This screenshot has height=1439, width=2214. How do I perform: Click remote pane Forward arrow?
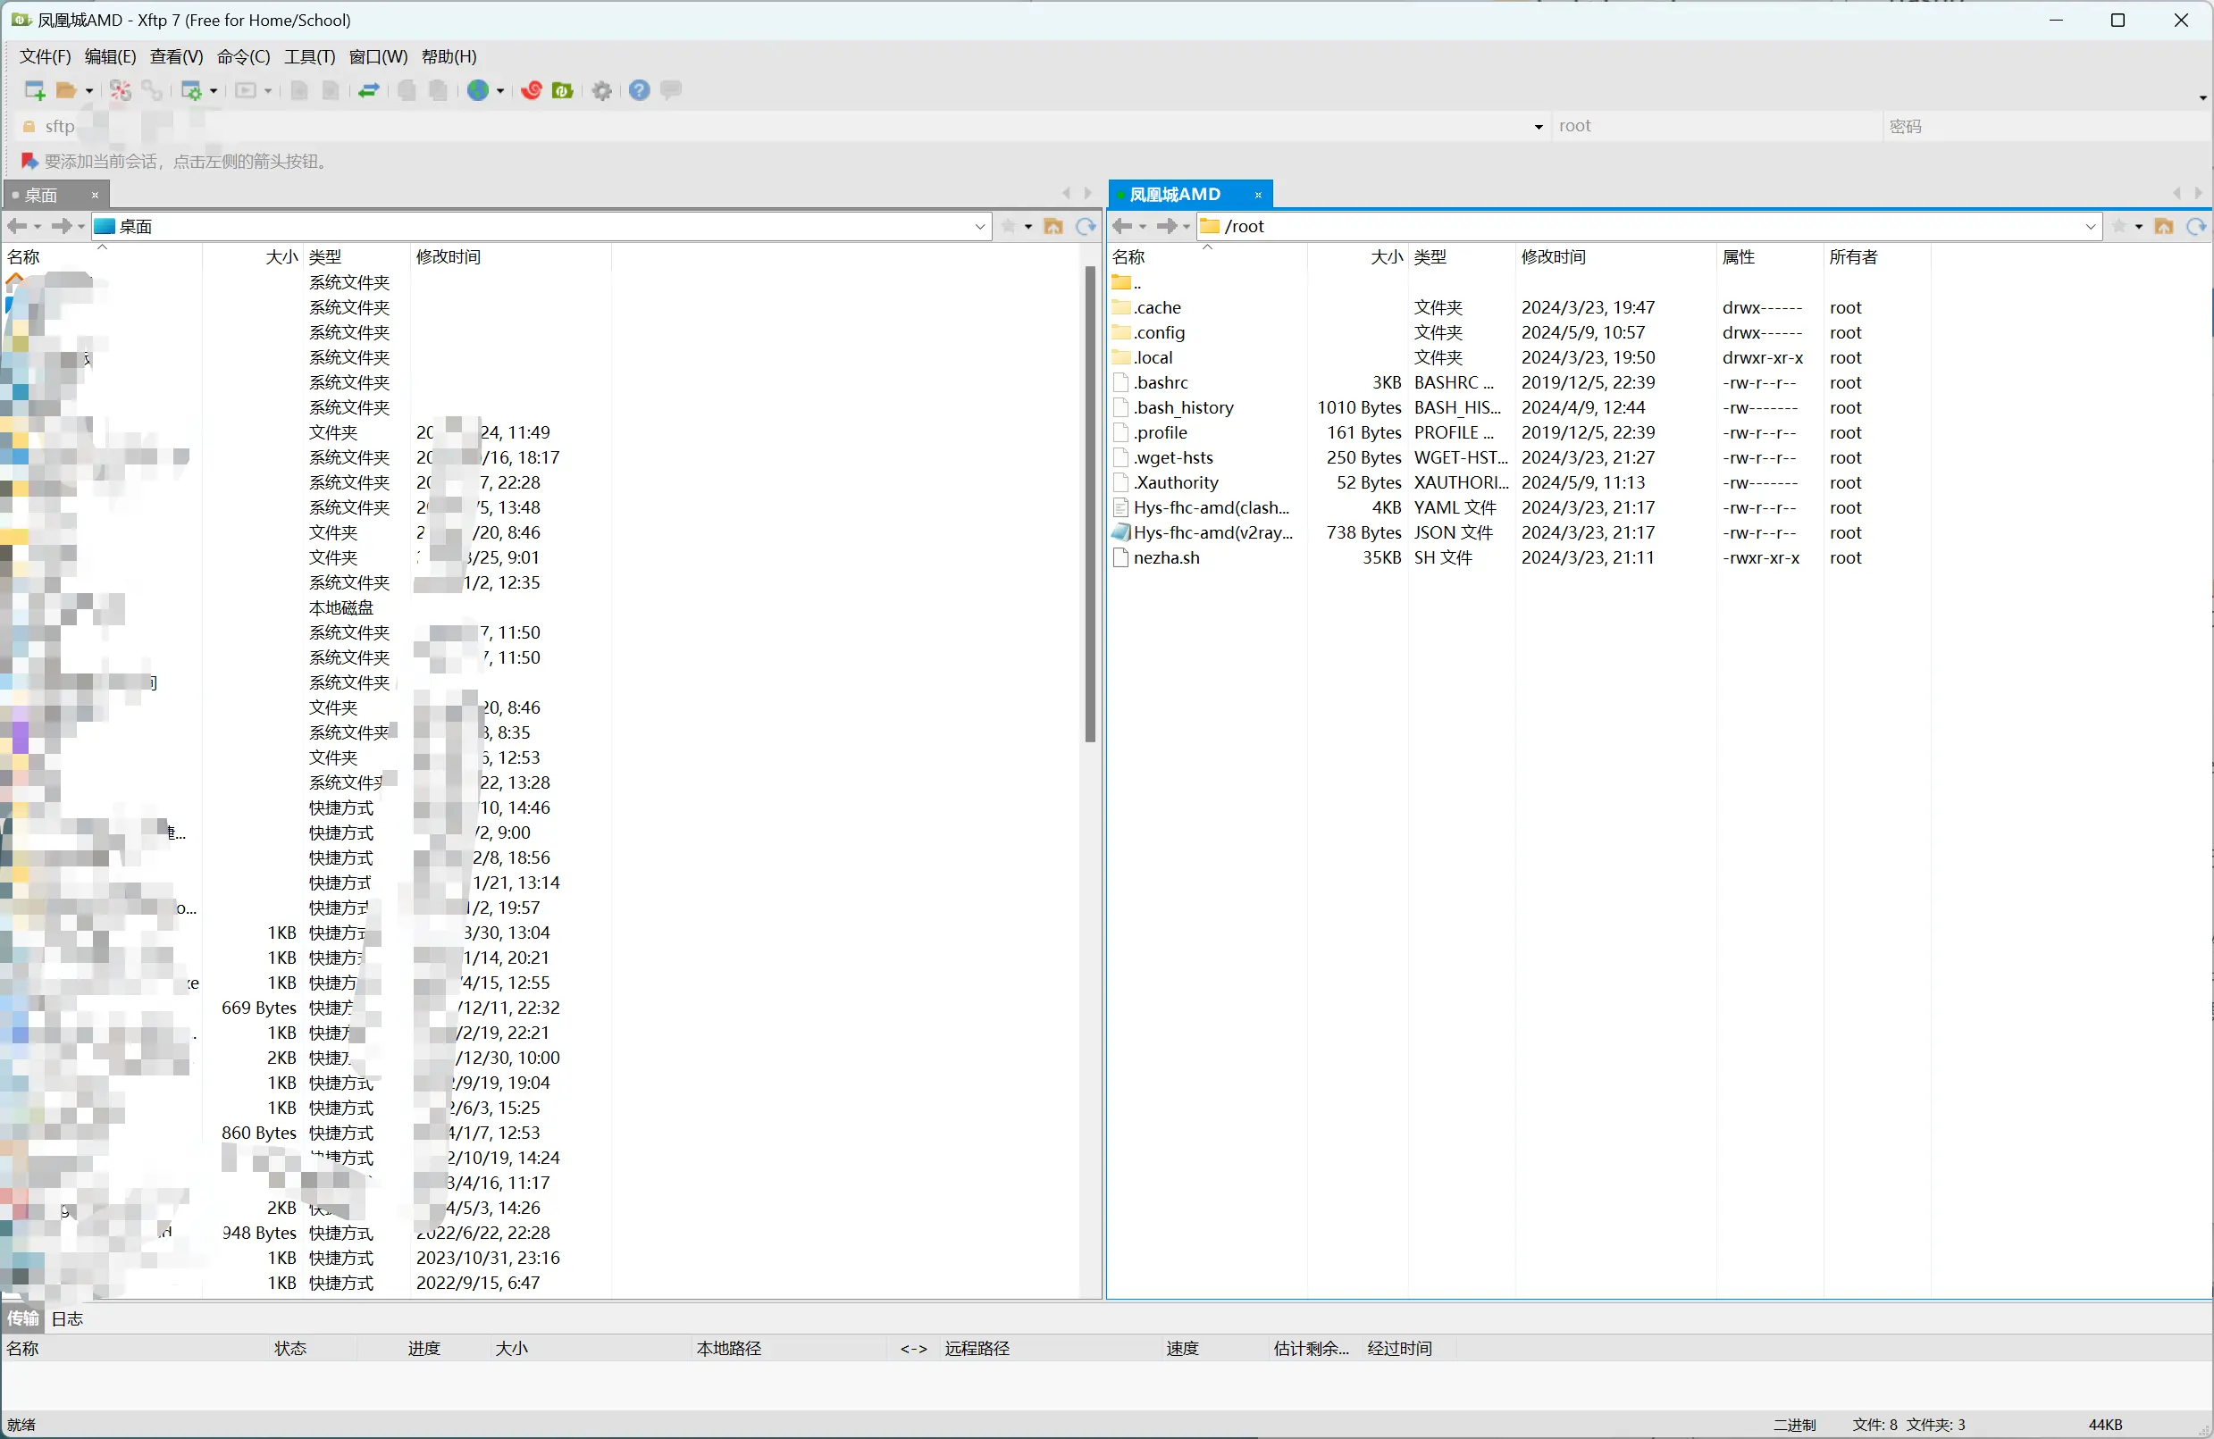(1167, 226)
